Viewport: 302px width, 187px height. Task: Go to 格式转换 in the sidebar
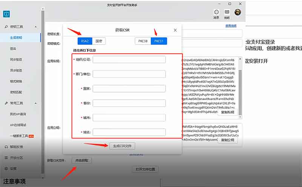pyautogui.click(x=16, y=81)
